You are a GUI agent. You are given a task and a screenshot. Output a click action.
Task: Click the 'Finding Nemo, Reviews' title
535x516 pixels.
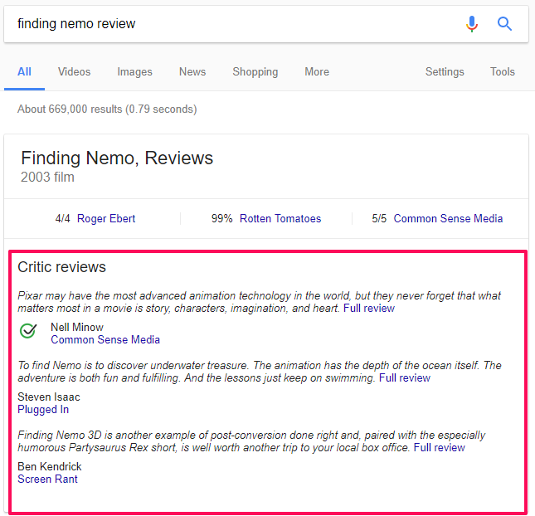117,158
